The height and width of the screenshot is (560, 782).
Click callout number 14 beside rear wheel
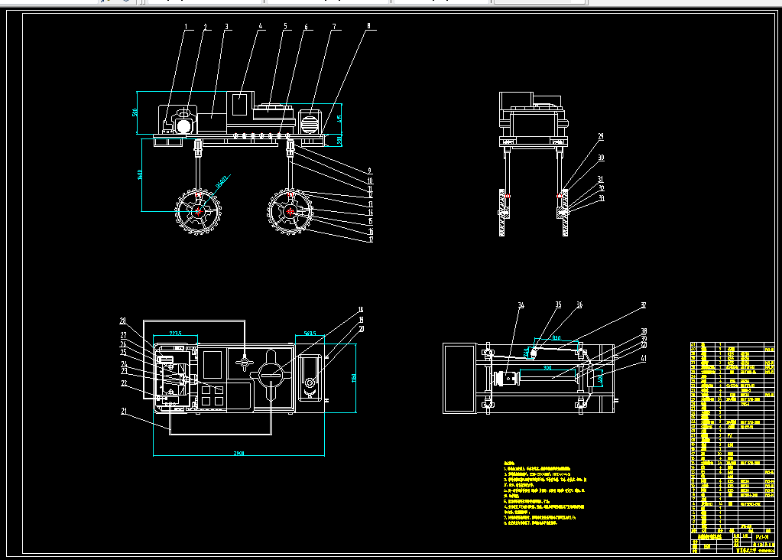point(371,213)
